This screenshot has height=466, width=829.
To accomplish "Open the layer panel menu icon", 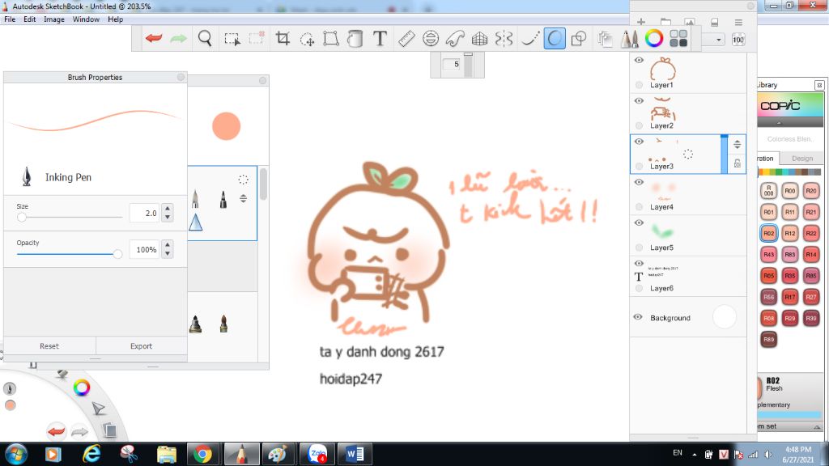I will coord(738,22).
